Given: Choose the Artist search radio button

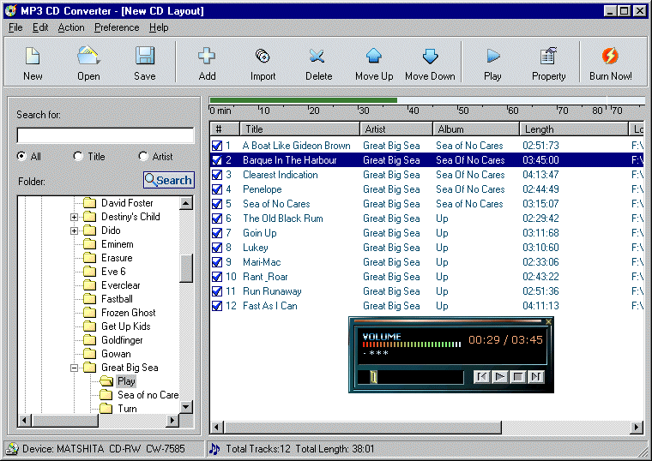Looking at the screenshot, I should (x=143, y=157).
